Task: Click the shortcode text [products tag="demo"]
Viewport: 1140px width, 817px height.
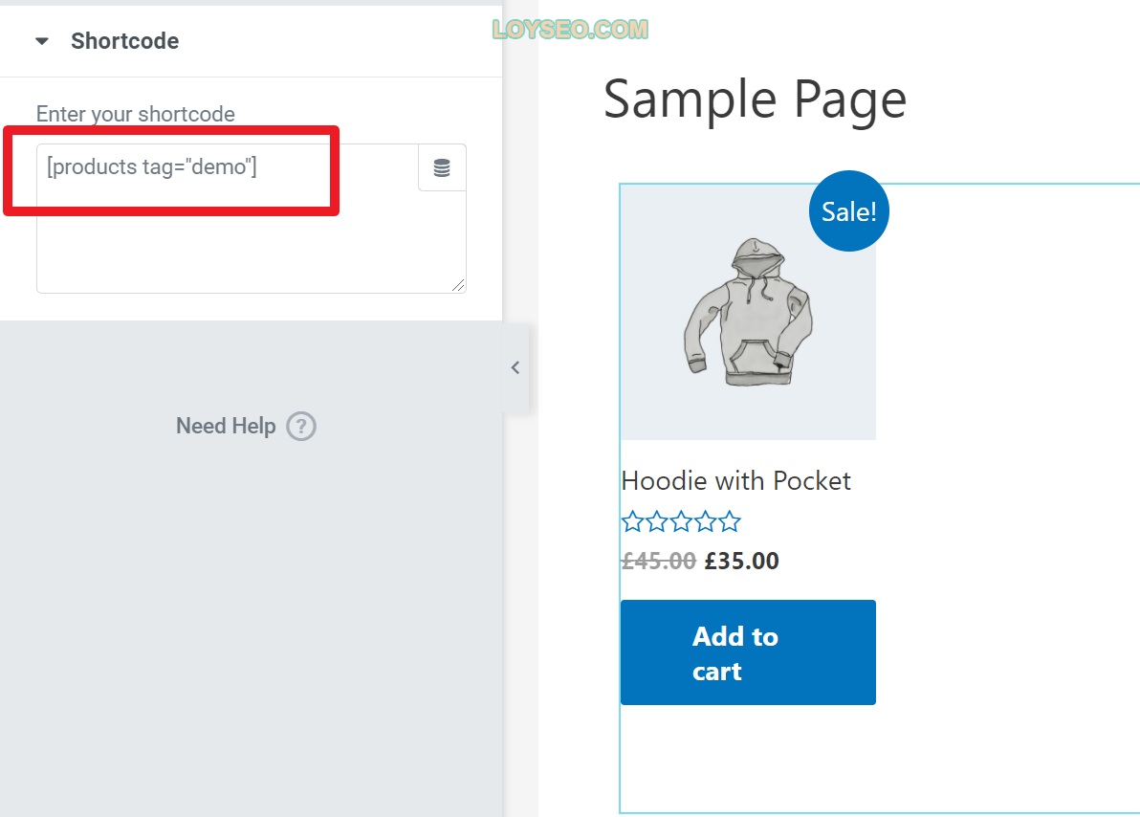Action: pyautogui.click(x=152, y=166)
